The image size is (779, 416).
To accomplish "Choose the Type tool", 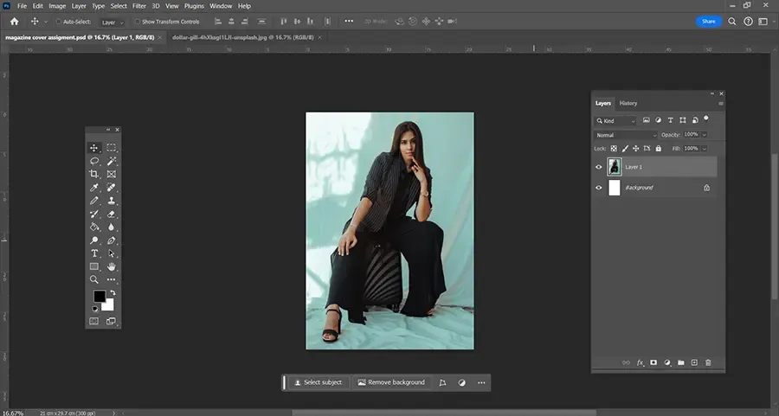I will [x=94, y=253].
